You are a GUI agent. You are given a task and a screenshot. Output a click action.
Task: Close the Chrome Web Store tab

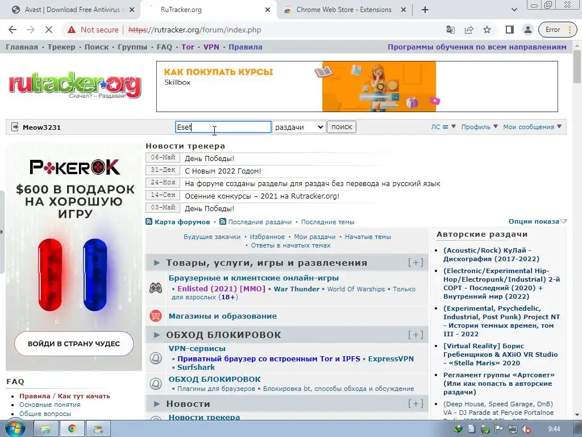click(x=404, y=10)
